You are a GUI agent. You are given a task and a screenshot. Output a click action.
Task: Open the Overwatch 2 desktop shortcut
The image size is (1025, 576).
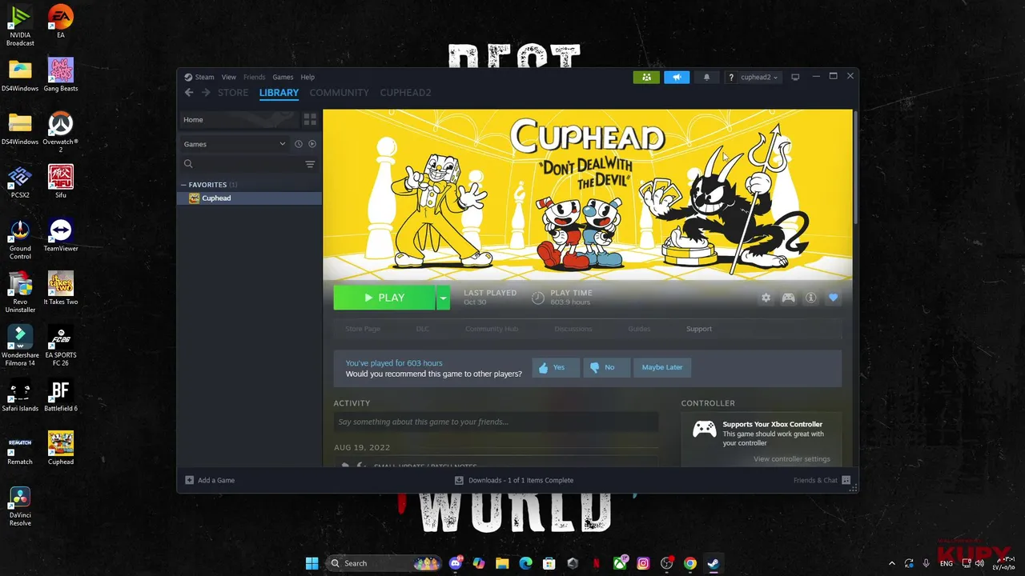(60, 132)
